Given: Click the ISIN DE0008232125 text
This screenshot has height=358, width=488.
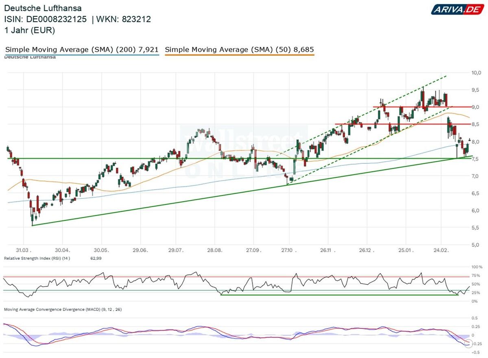Looking at the screenshot, I should (x=46, y=19).
